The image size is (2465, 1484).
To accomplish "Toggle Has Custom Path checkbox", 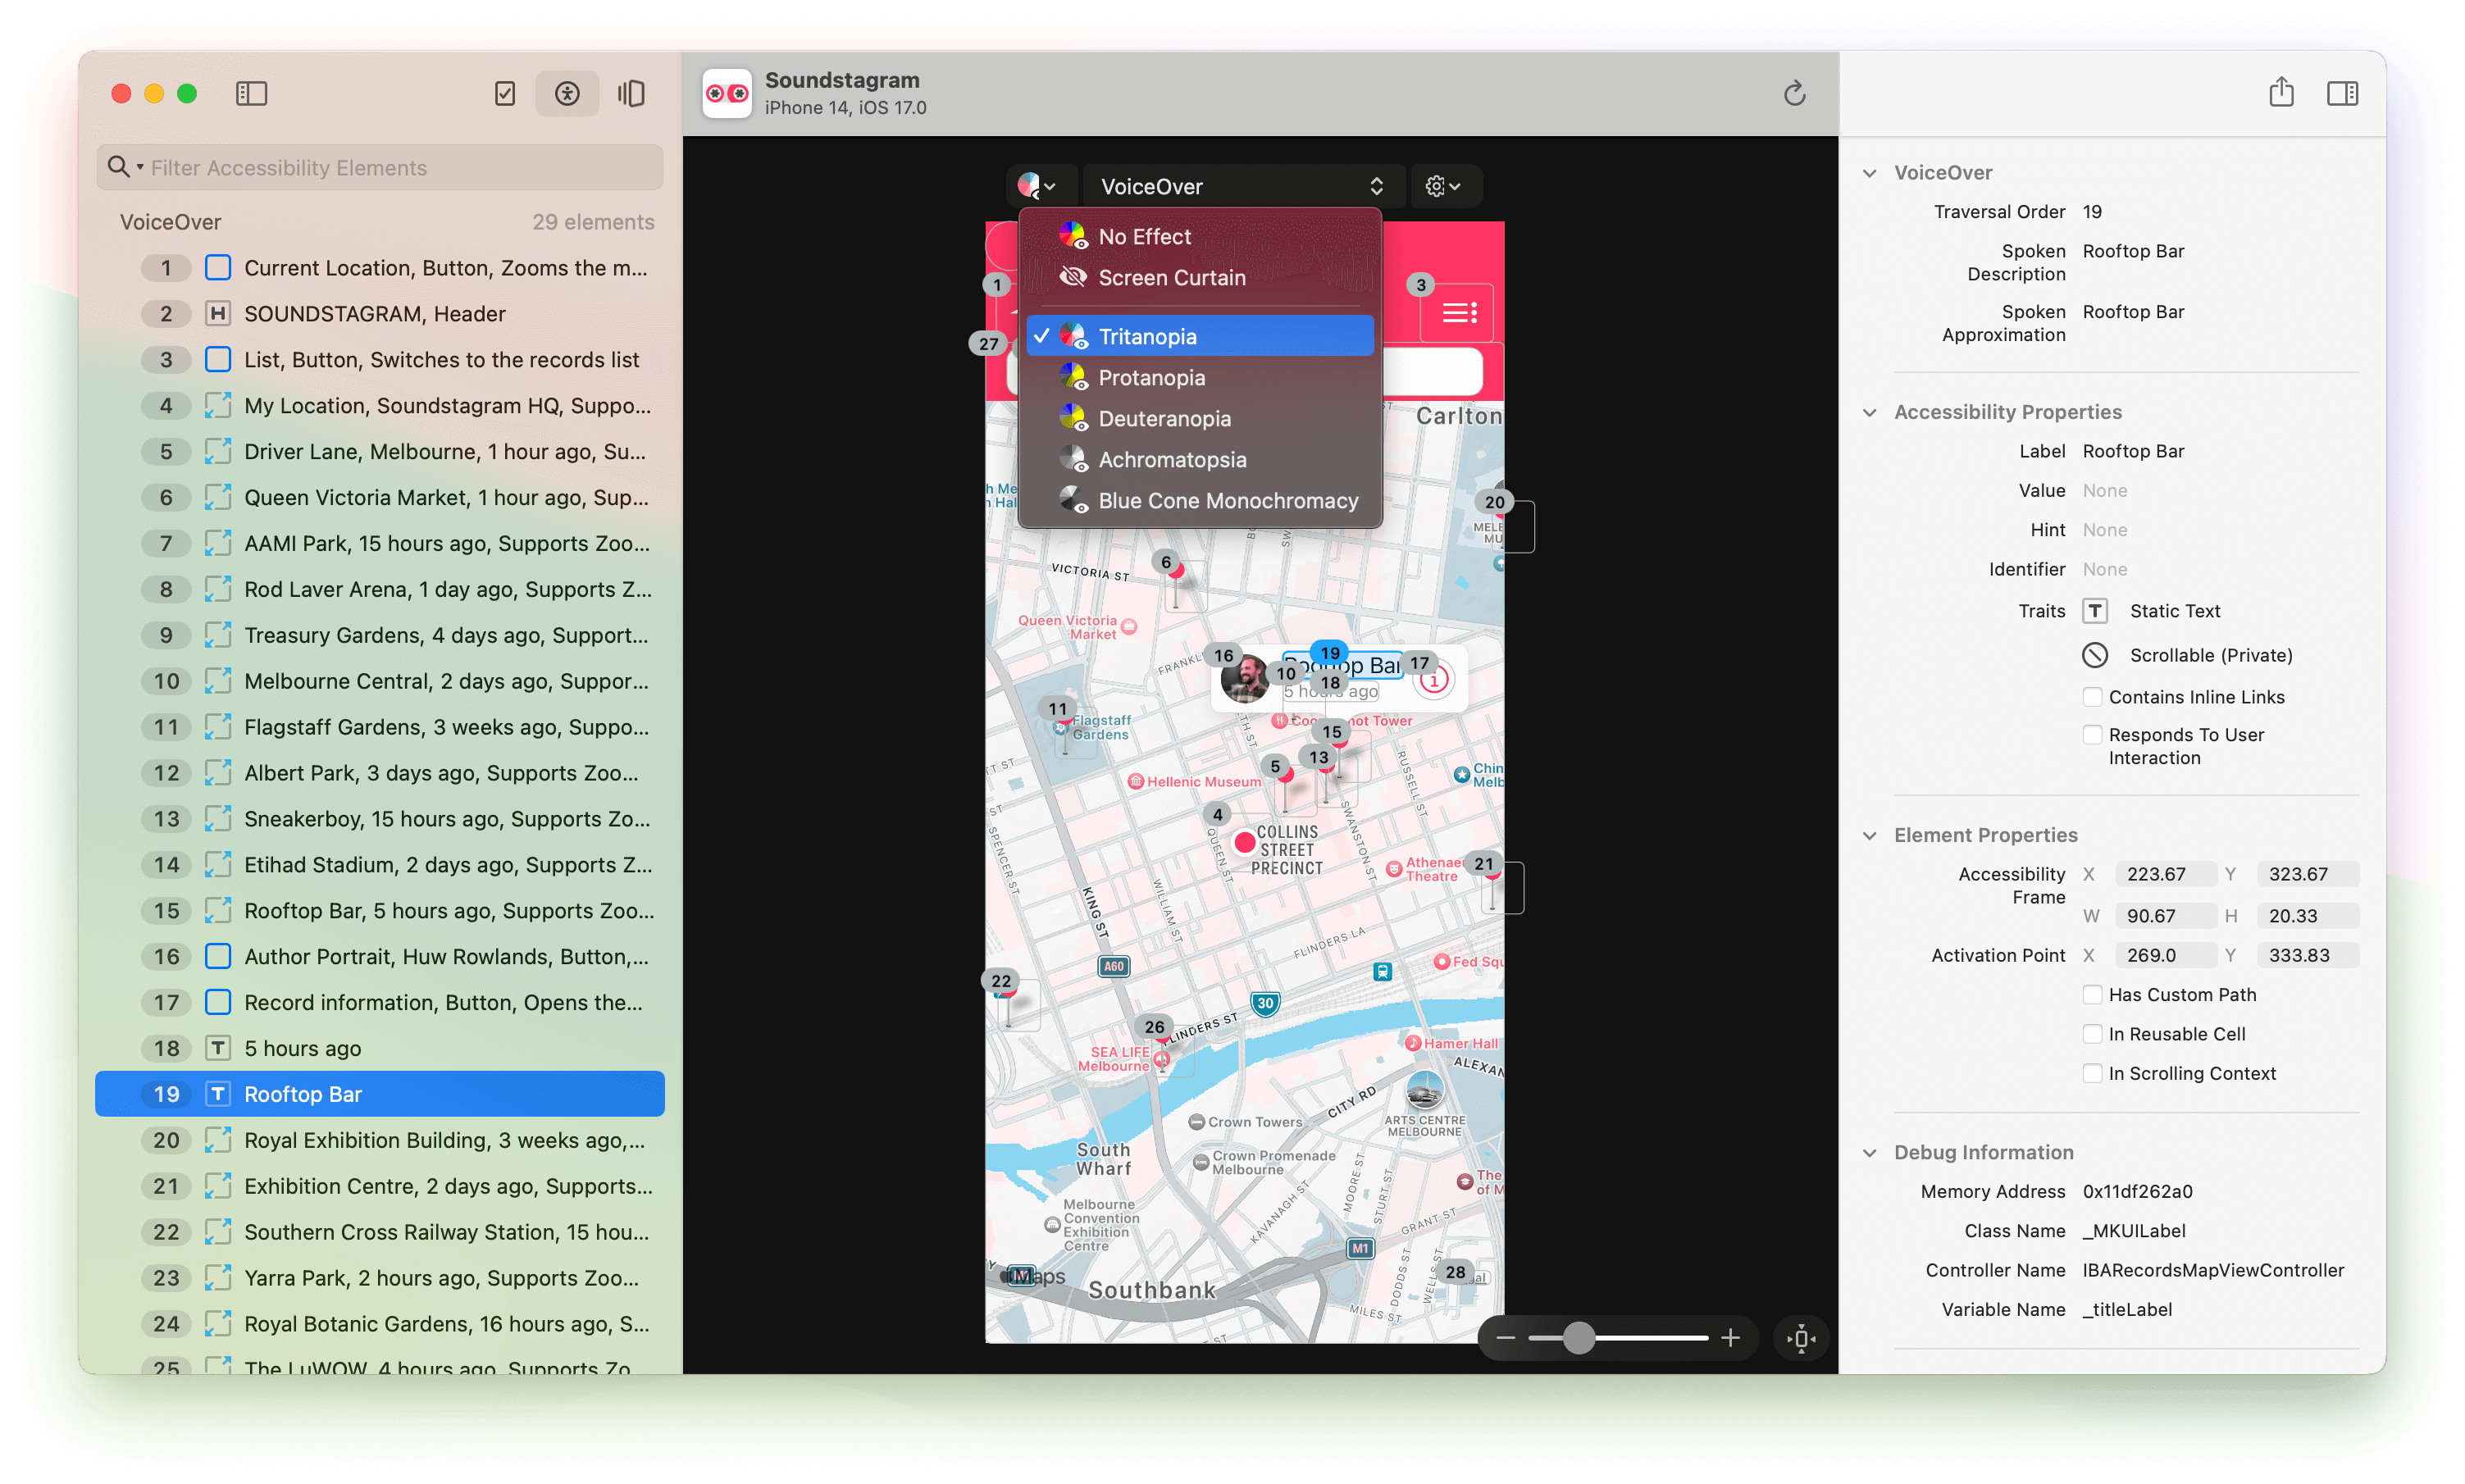I will coord(2092,994).
